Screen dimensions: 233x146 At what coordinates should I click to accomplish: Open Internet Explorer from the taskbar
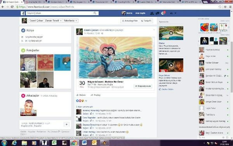click(x=14, y=143)
